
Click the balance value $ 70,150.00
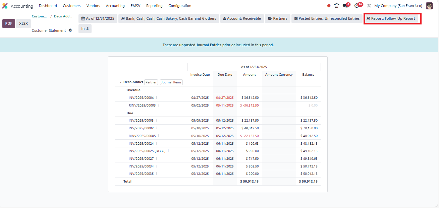[x=309, y=128]
